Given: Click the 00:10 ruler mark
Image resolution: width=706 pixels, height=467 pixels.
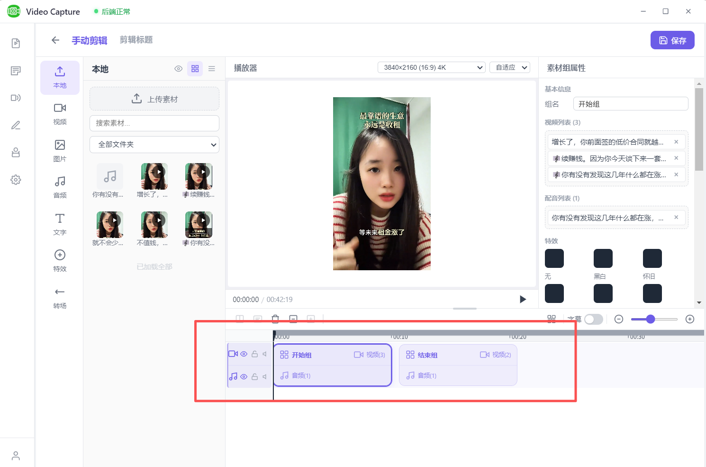Looking at the screenshot, I should (399, 337).
